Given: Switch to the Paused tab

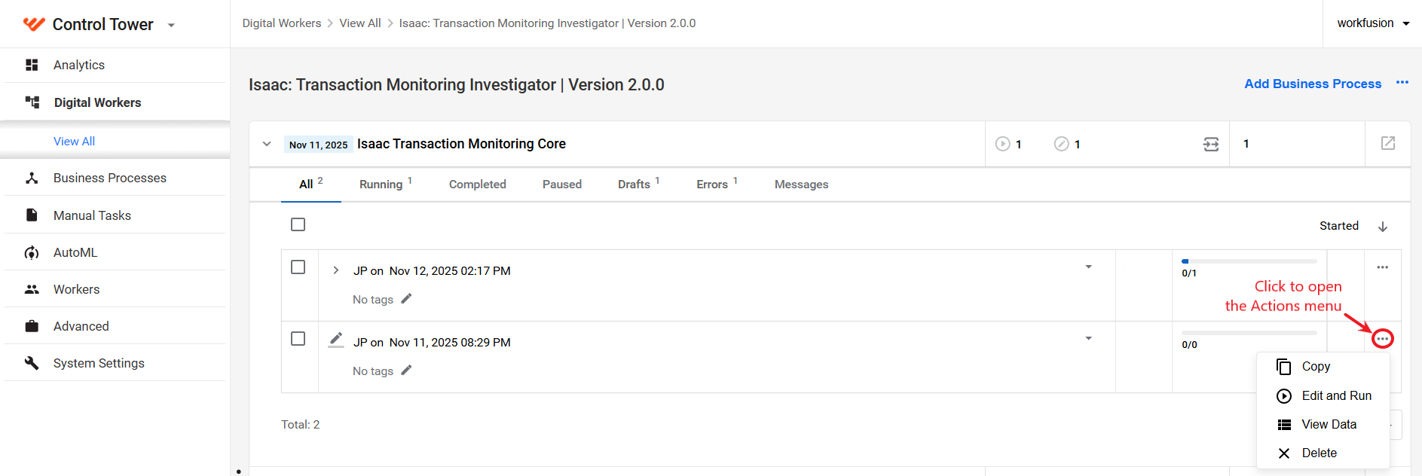Looking at the screenshot, I should [x=562, y=184].
